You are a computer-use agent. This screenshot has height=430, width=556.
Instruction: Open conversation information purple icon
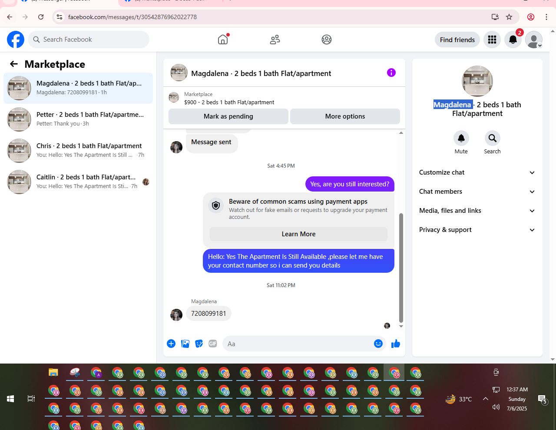point(391,73)
